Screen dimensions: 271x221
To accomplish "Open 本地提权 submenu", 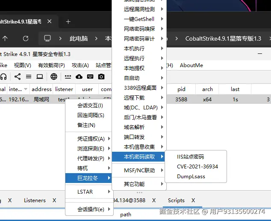I will 139,68.
